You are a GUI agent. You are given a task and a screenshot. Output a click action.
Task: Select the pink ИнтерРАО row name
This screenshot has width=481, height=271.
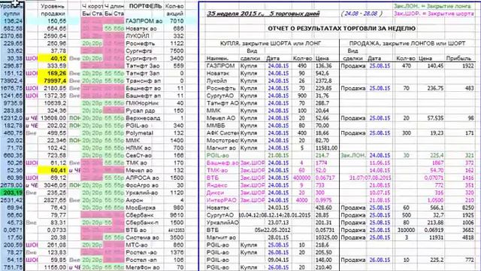point(222,200)
